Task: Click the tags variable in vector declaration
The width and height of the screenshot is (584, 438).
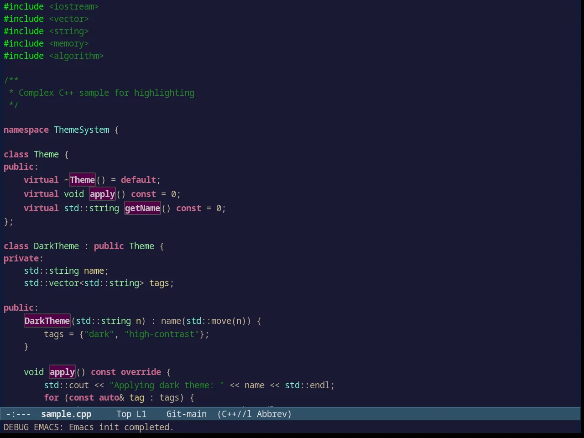Action: [x=159, y=283]
